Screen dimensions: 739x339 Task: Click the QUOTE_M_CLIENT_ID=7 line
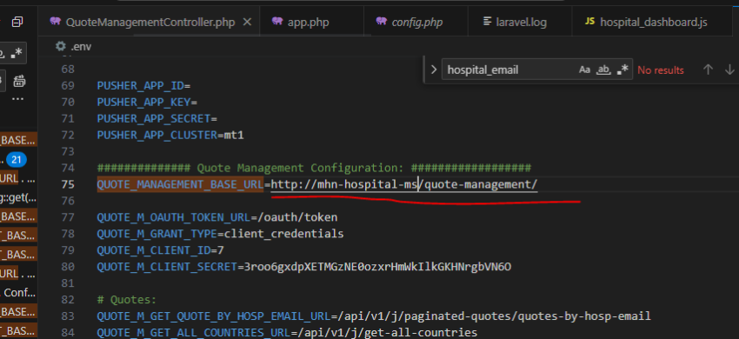[160, 250]
